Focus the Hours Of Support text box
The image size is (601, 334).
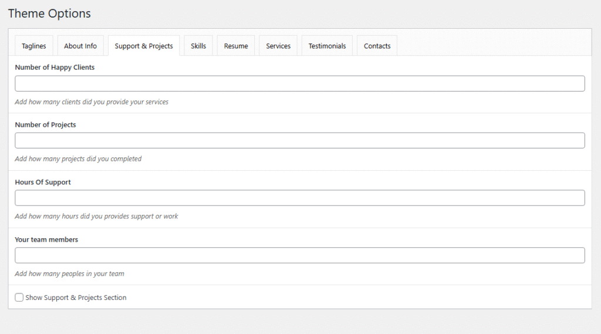300,198
